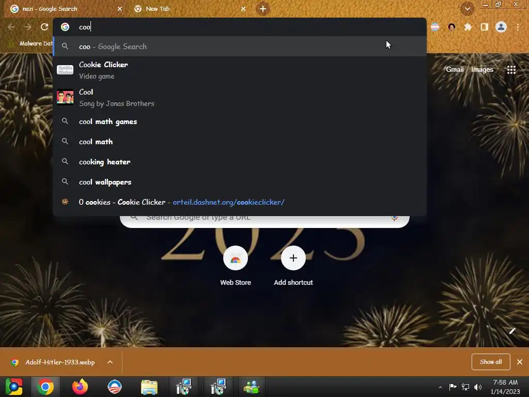
Task: Click the customize page pencil icon
Action: pos(512,331)
